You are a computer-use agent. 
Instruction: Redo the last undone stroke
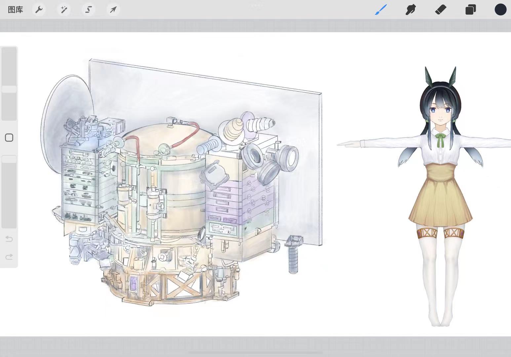click(9, 257)
